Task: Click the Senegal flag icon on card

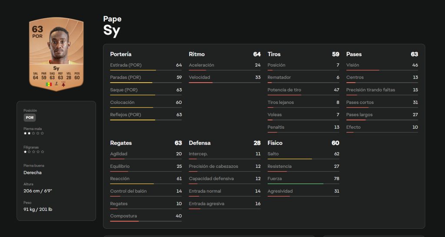Action: tap(49, 83)
